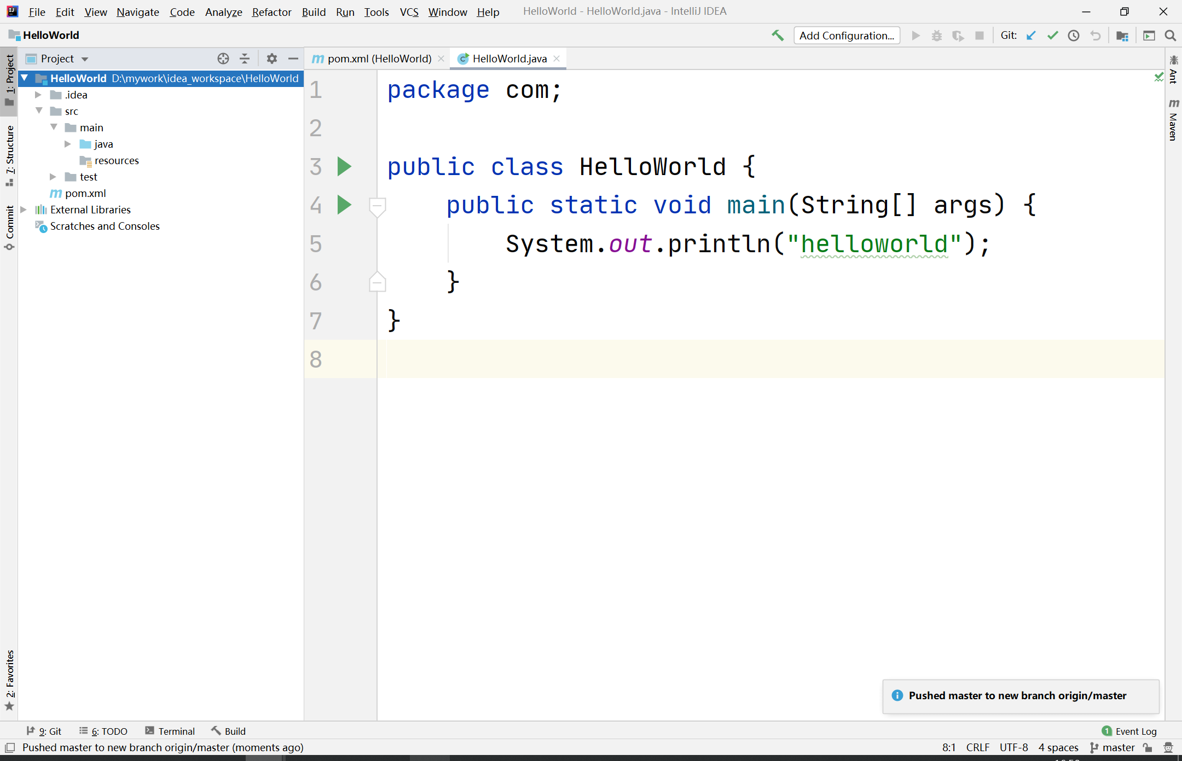Close the HelloWorld.java editor tab
The height and width of the screenshot is (761, 1182).
click(557, 59)
